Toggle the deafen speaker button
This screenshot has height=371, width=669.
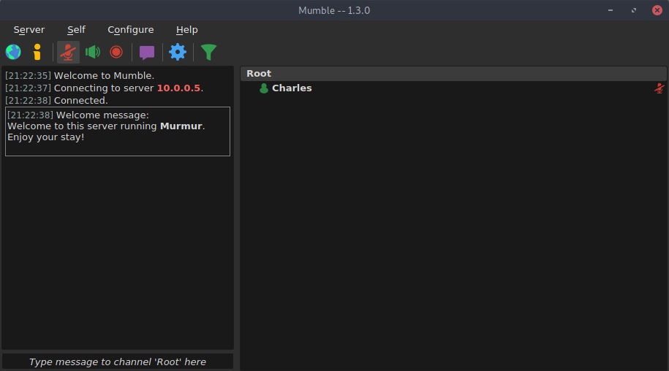pos(93,52)
